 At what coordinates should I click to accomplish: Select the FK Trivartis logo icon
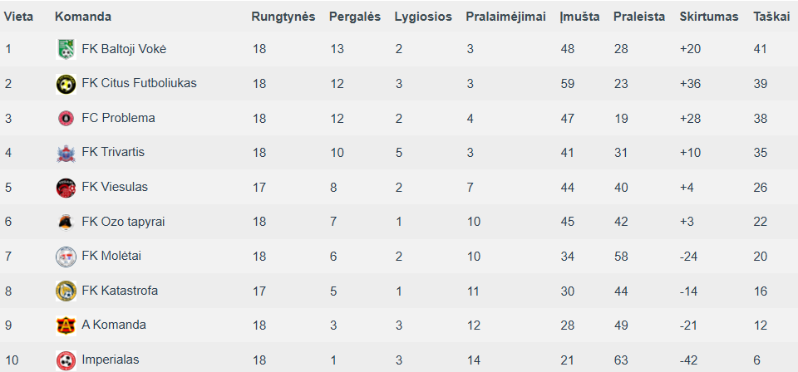[x=66, y=153]
